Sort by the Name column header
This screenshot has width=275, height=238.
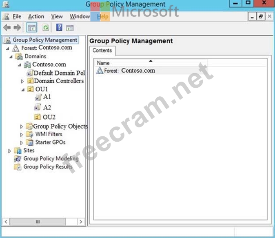pos(151,63)
